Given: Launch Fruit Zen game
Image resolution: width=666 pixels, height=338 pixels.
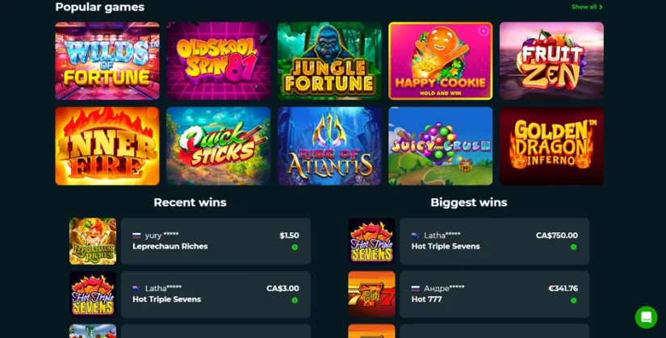Looking at the screenshot, I should [551, 61].
